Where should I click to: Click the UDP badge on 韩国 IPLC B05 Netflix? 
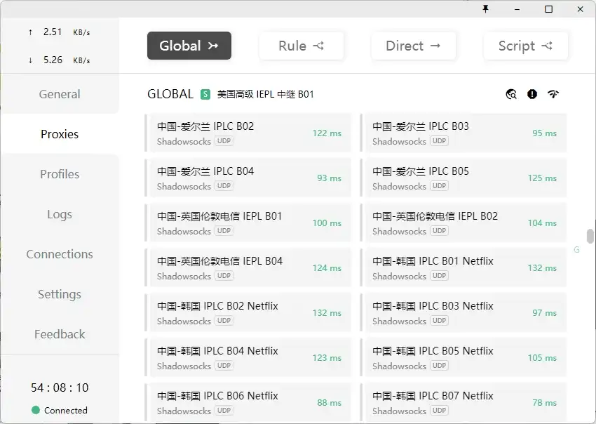[x=439, y=366]
